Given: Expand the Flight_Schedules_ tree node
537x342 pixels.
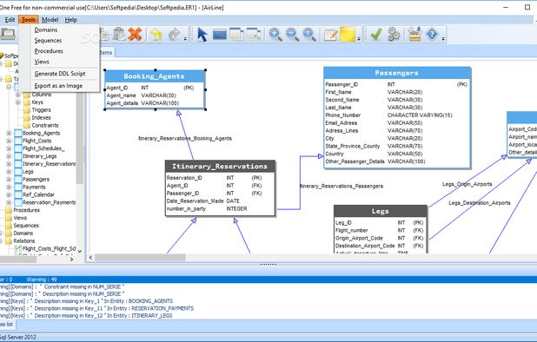Looking at the screenshot, I should [x=9, y=148].
